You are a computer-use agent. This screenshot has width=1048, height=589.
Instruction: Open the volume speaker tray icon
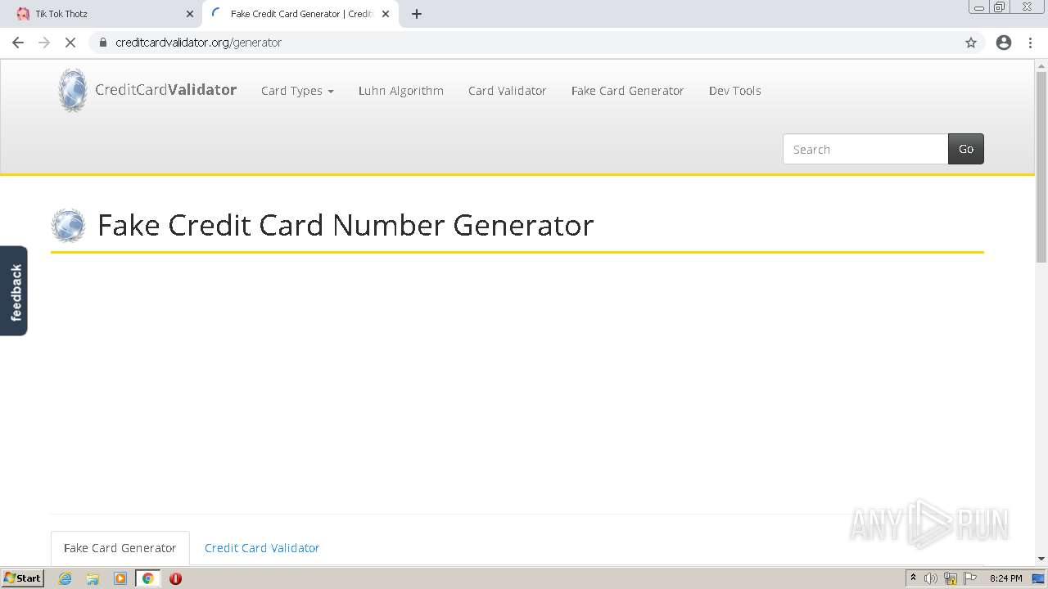[931, 578]
